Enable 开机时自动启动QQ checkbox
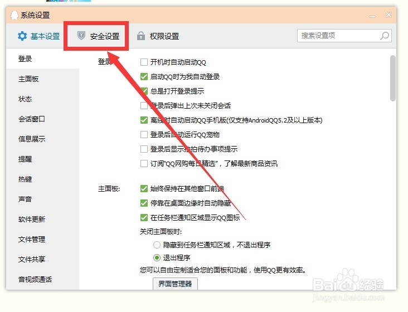Viewport: 408px width, 312px height. [x=144, y=62]
